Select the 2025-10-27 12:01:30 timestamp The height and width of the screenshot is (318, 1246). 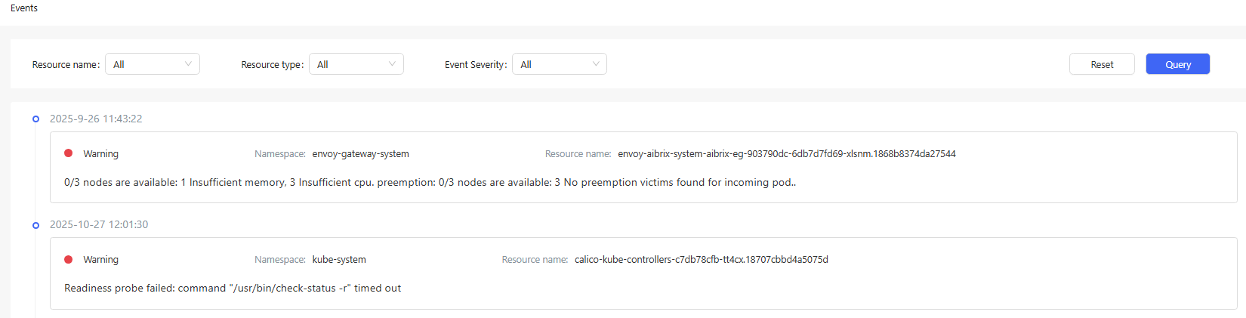coord(99,224)
